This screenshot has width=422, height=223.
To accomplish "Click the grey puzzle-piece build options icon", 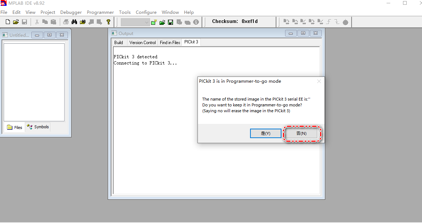I will coord(179,22).
